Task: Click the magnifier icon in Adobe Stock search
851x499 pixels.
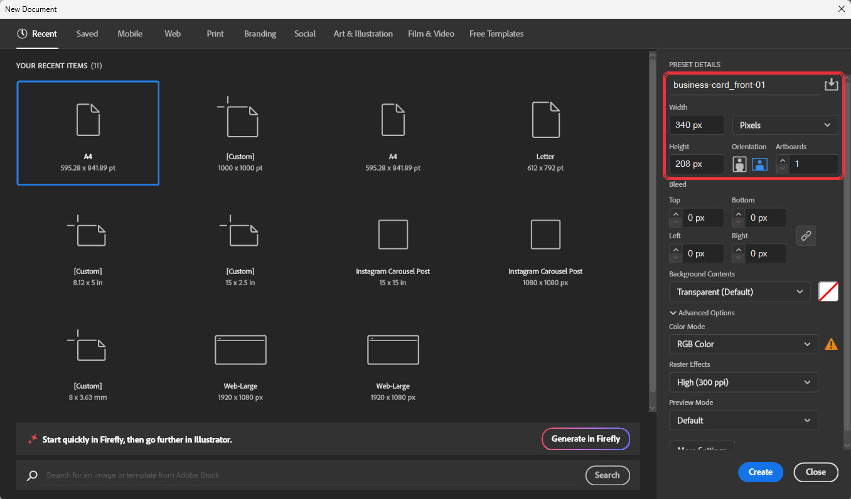Action: tap(32, 475)
